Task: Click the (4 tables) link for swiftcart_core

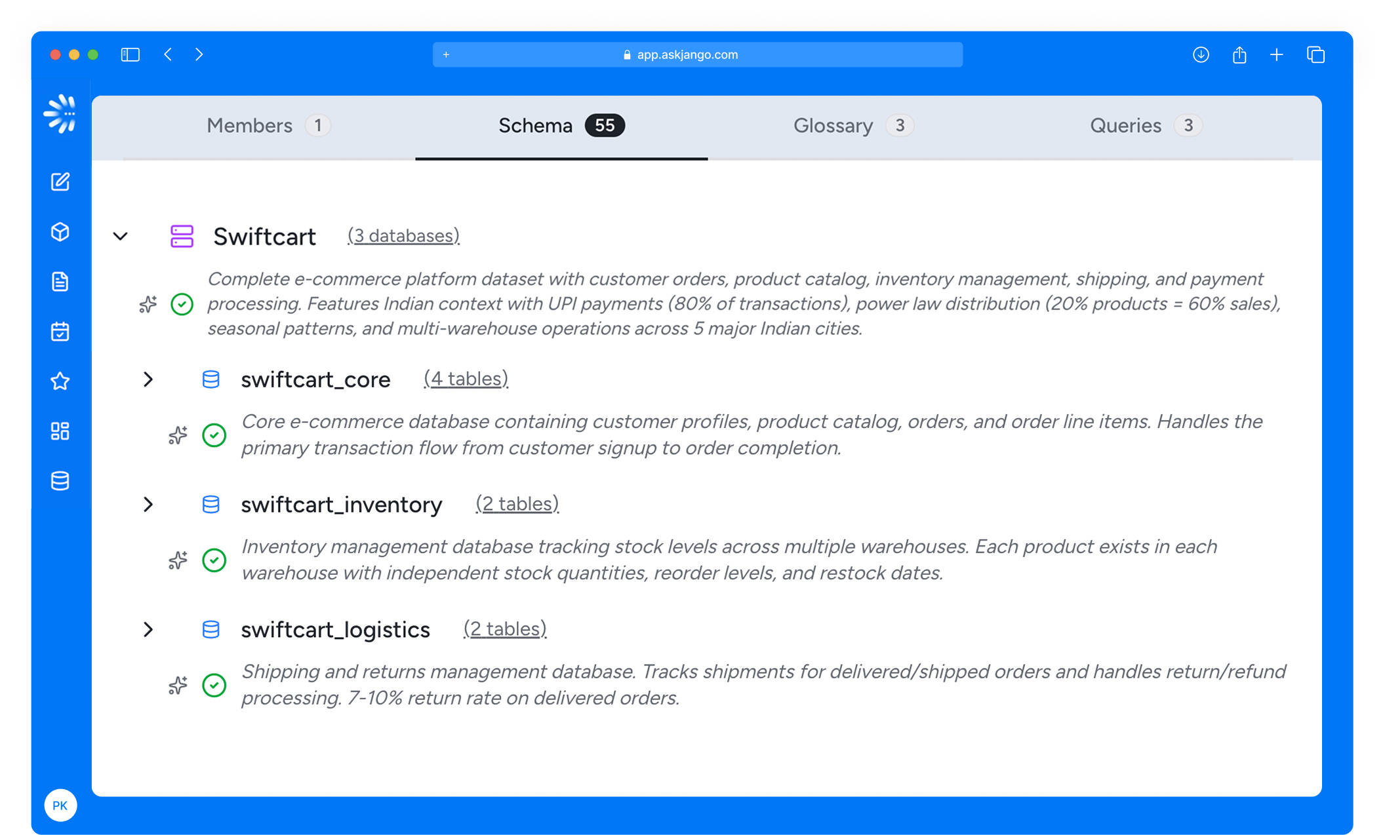Action: click(466, 379)
